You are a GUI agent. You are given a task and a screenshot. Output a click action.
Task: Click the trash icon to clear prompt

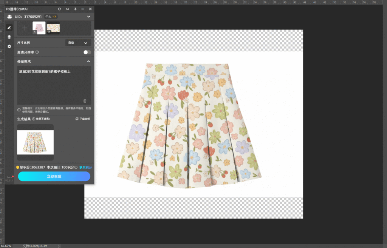(x=85, y=101)
